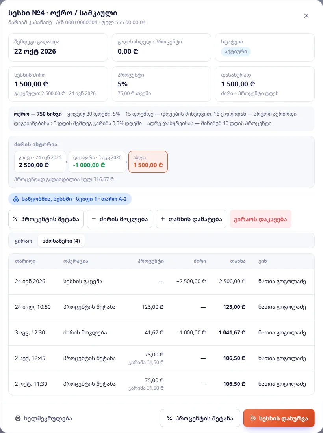323x433 pixels.
Task: Click the customer line მარიამ კაპანაძე
Action: tap(77, 22)
